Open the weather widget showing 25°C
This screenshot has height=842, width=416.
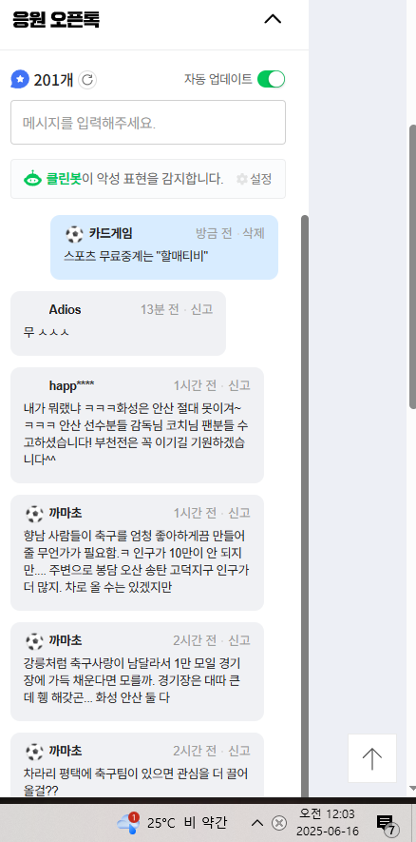click(x=171, y=823)
